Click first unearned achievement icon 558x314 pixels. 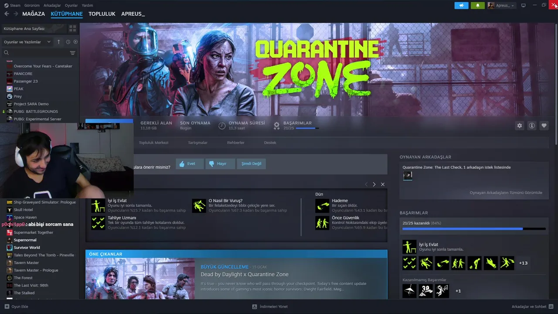point(409,291)
